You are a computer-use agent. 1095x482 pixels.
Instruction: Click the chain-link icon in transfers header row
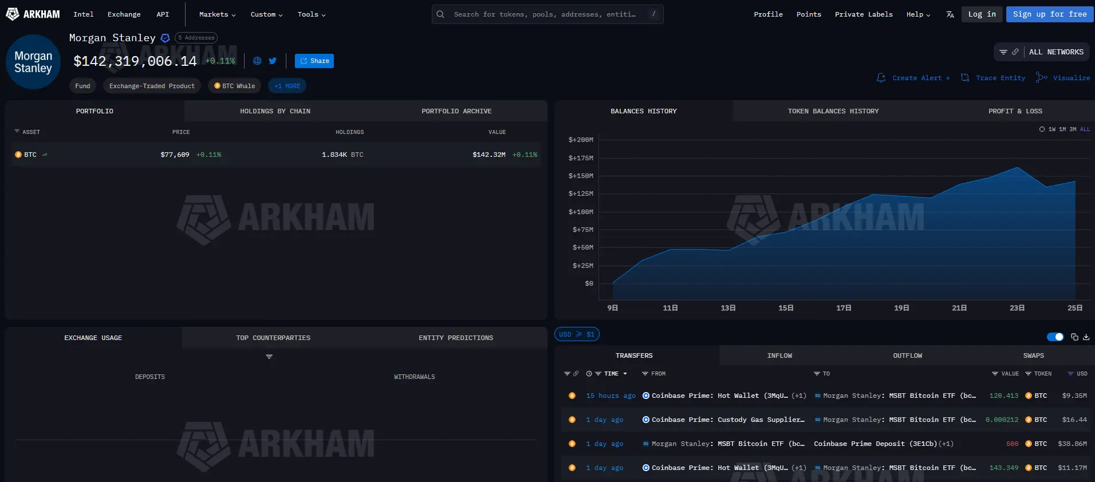point(576,374)
